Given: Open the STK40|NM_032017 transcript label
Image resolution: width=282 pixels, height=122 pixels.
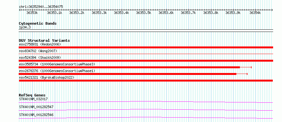Looking at the screenshot, I should (x=33, y=99).
